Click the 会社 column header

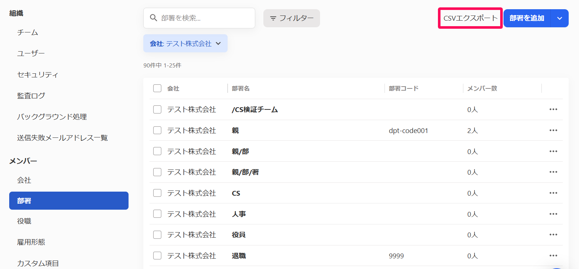[x=173, y=88]
